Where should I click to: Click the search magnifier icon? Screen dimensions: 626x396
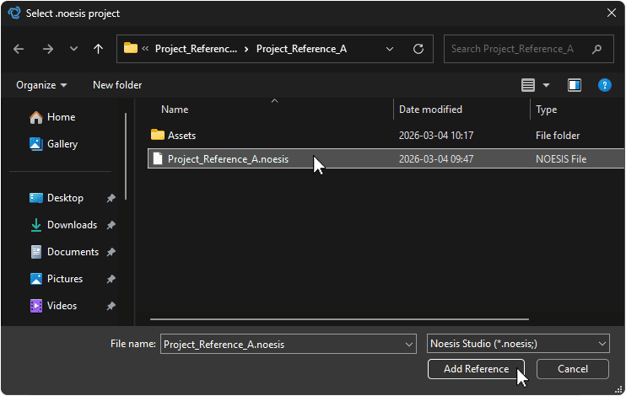596,49
